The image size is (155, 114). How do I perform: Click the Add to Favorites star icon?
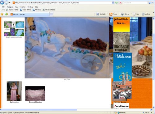tap(7, 14)
